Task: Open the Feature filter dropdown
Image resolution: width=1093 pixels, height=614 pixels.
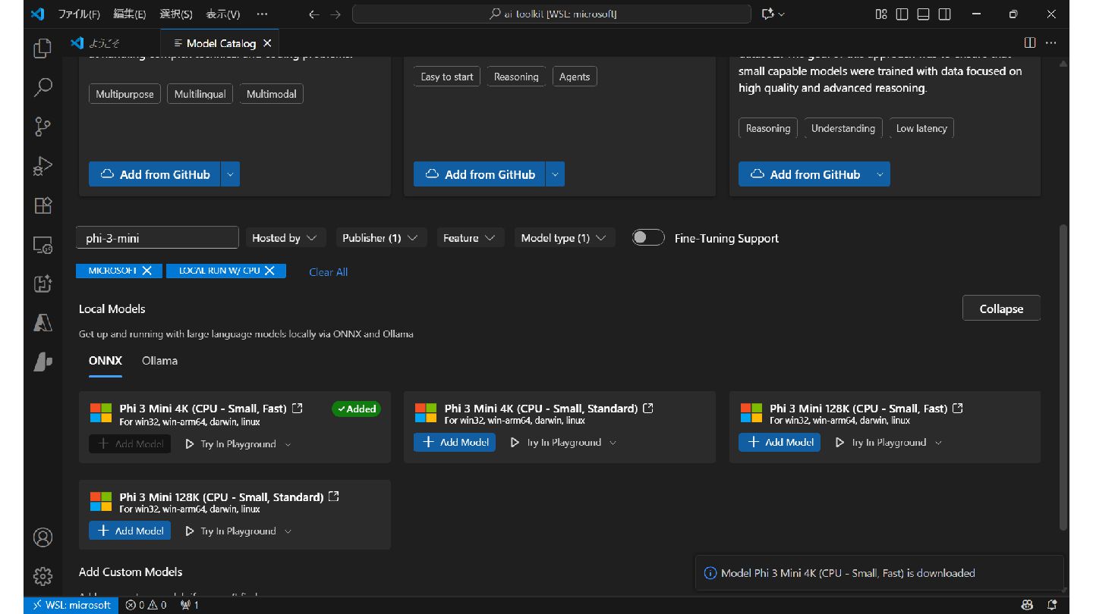Action: (x=469, y=237)
